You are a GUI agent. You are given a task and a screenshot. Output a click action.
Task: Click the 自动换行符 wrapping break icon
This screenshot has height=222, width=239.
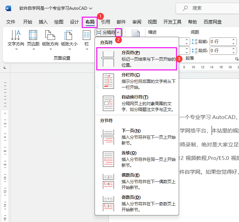click(108, 103)
